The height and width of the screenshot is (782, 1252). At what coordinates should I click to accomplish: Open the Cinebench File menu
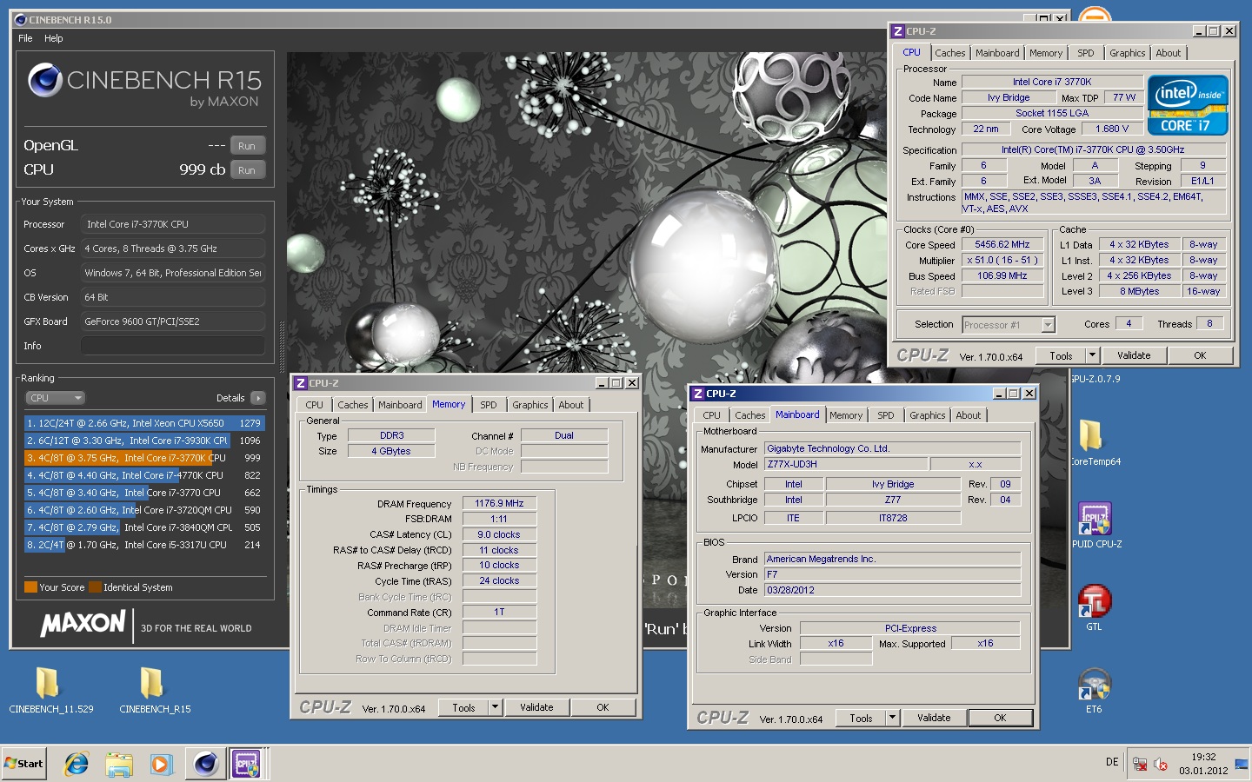click(25, 38)
